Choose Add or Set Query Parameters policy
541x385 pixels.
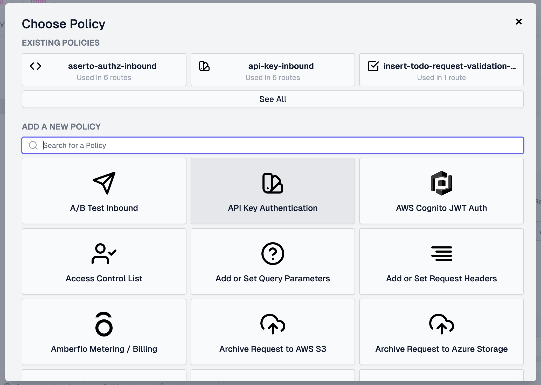pyautogui.click(x=273, y=261)
